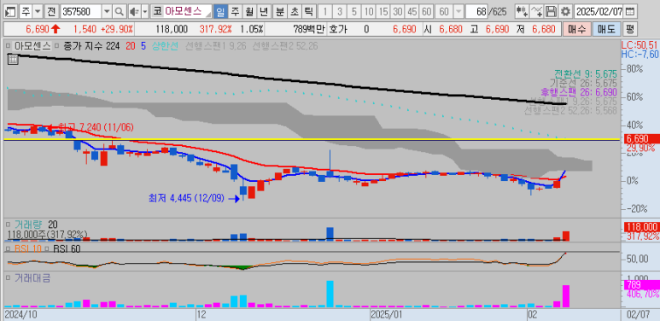Expand the minute interval 60 dropdown
The height and width of the screenshot is (321, 660).
tap(458, 11)
